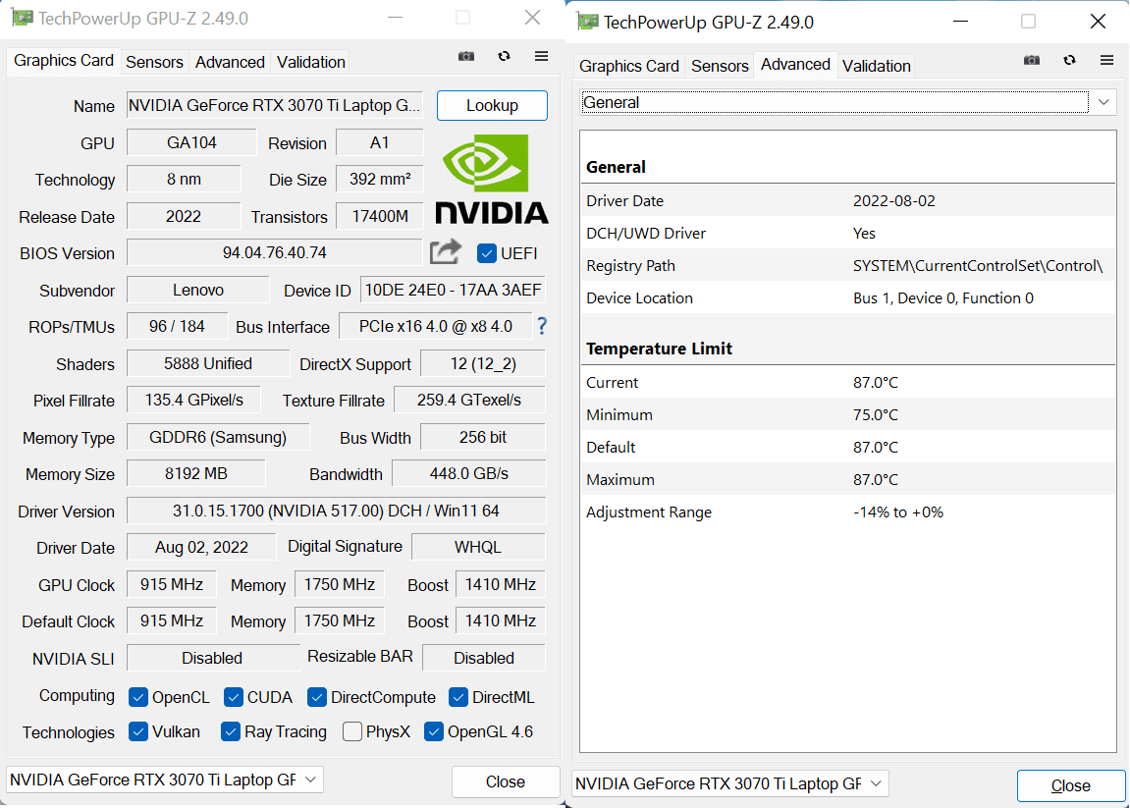Click the NVIDIA logo image

[492, 180]
